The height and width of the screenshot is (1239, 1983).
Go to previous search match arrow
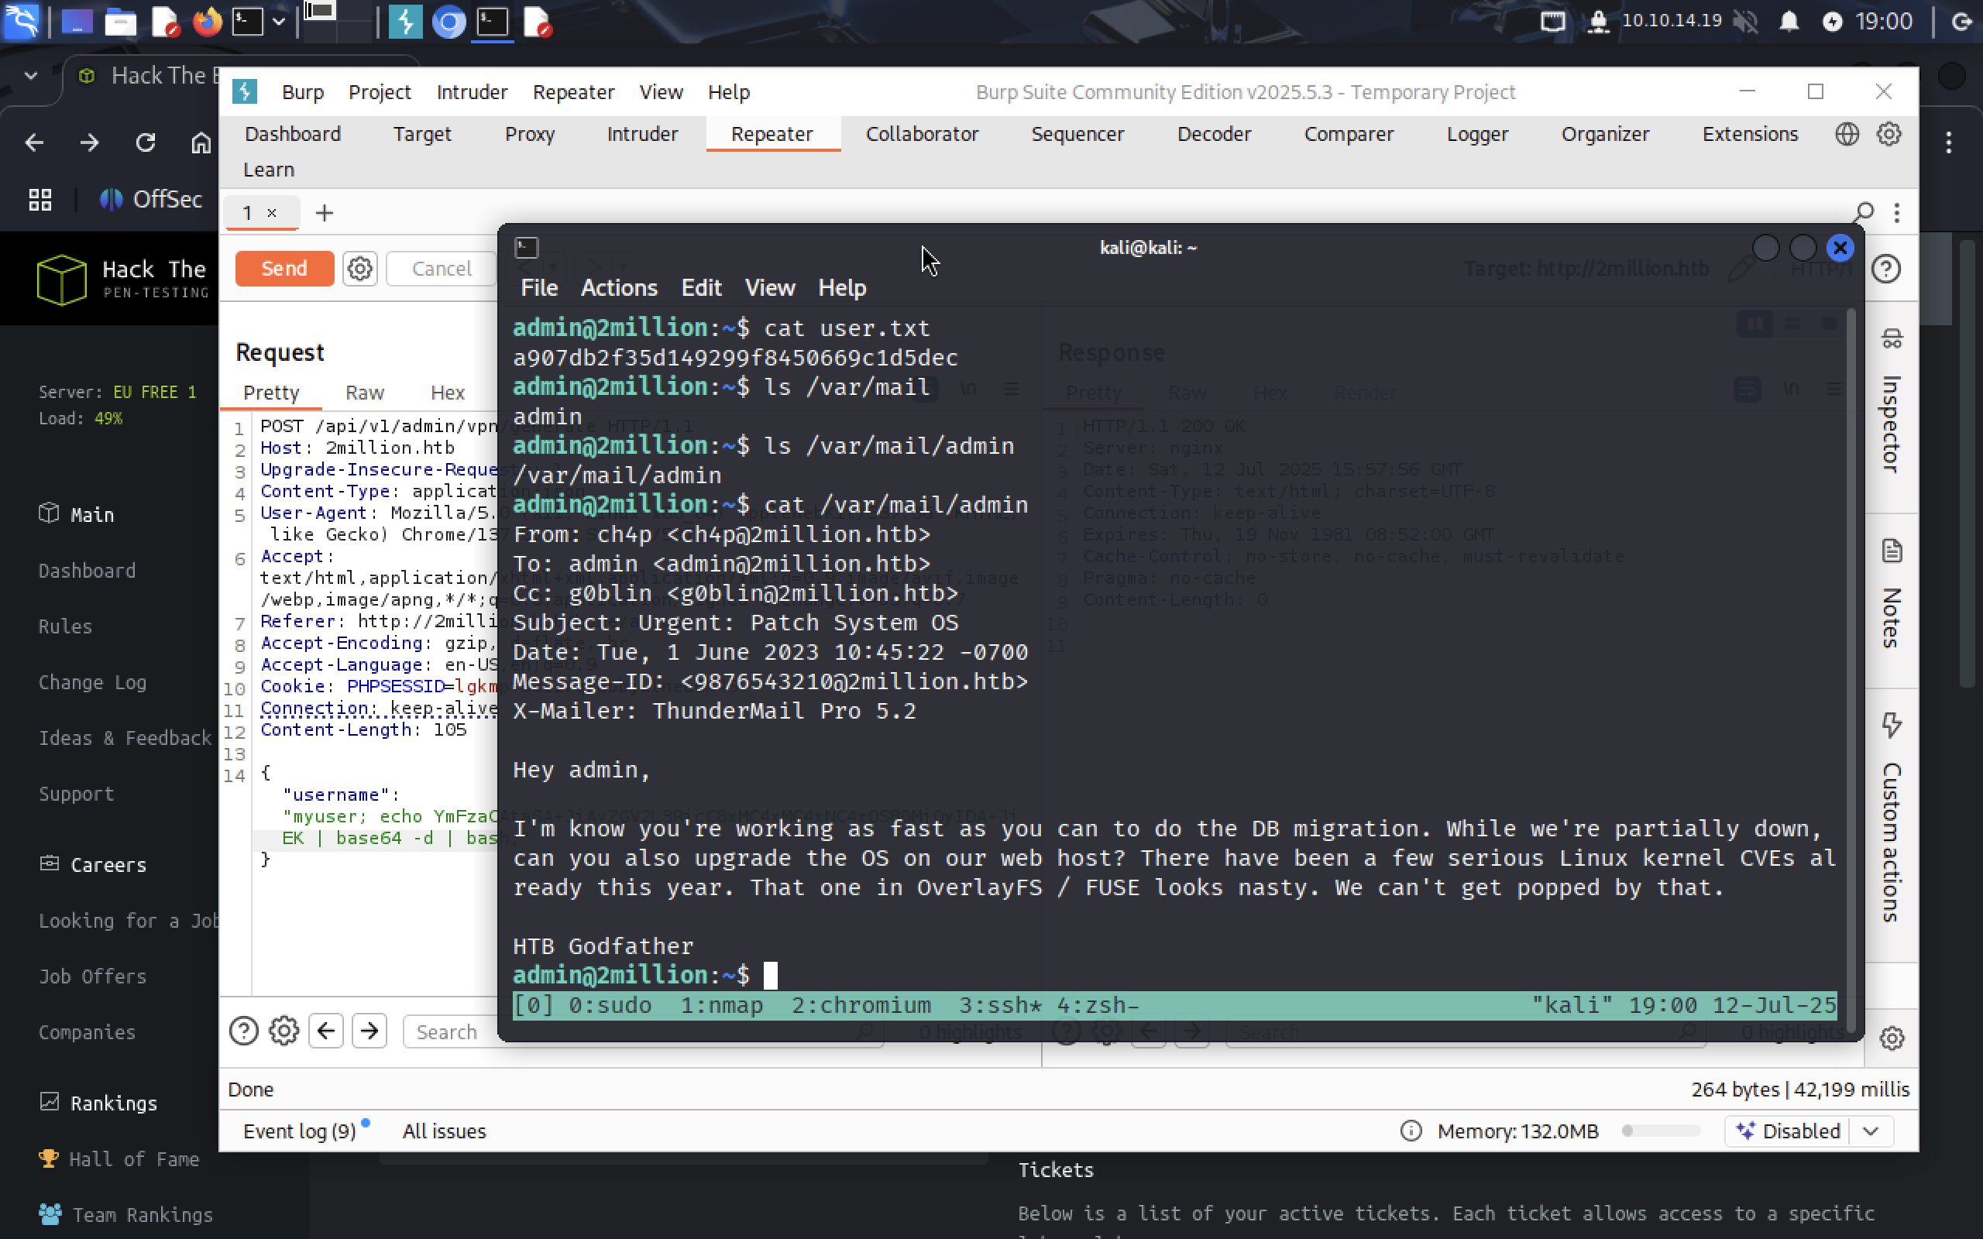(326, 1031)
